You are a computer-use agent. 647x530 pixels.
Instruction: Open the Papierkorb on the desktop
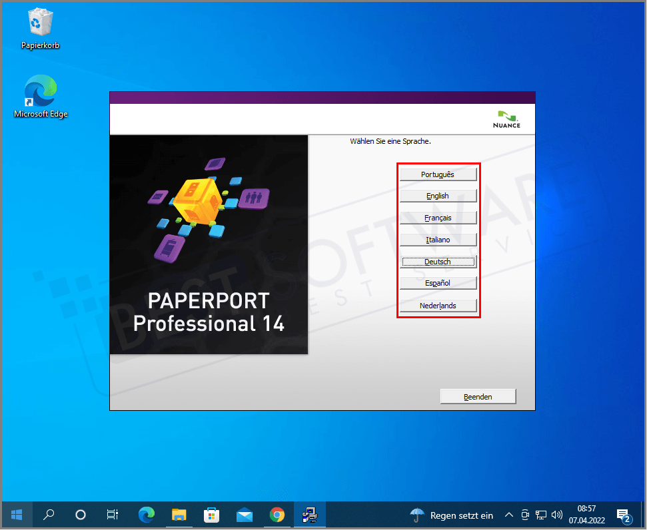(x=40, y=22)
